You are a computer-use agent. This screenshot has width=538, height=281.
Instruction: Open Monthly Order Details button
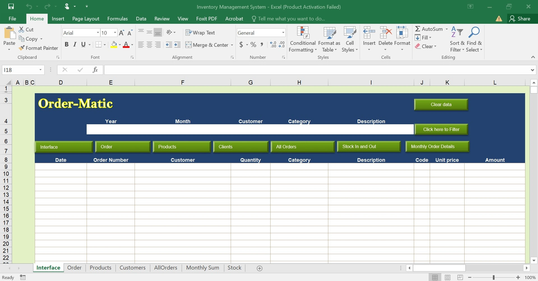click(437, 146)
